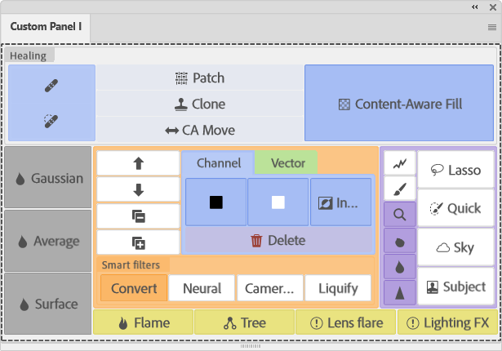
Task: Apply Gaussian blur
Action: click(48, 177)
